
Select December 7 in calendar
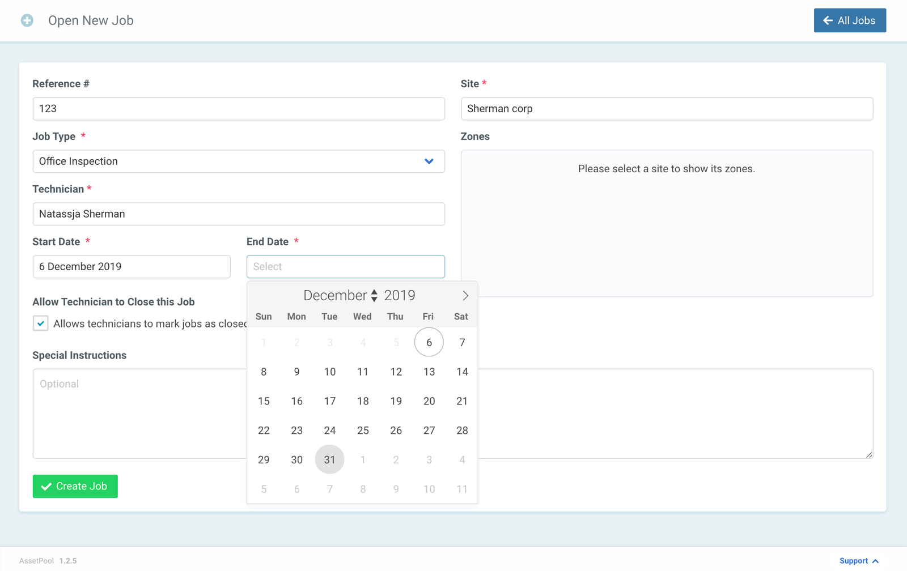pyautogui.click(x=462, y=342)
